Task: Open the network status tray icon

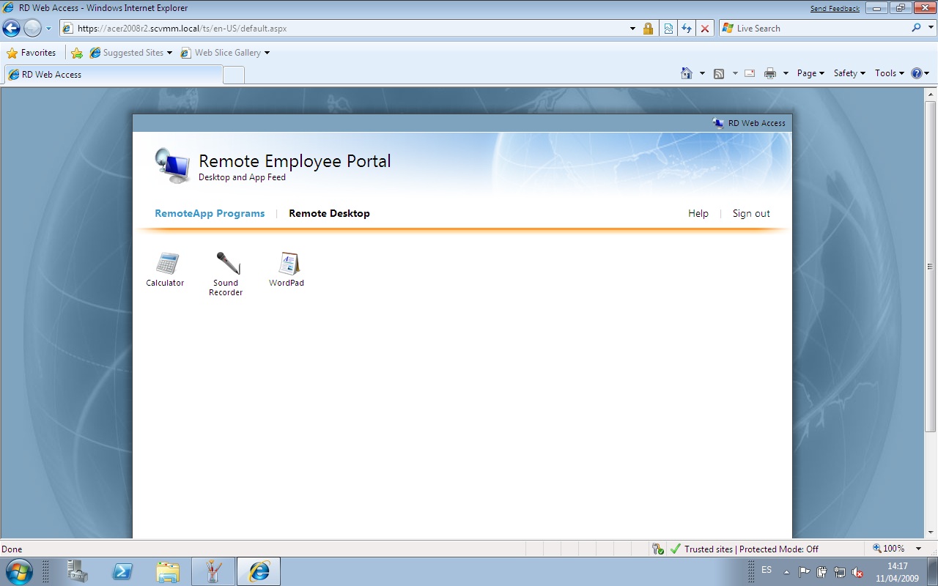Action: tap(840, 574)
